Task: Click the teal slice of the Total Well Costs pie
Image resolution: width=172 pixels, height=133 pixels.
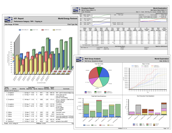Action: tap(105, 81)
